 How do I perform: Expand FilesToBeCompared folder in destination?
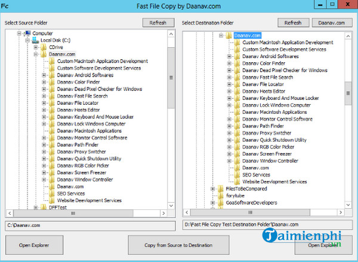pos(212,189)
